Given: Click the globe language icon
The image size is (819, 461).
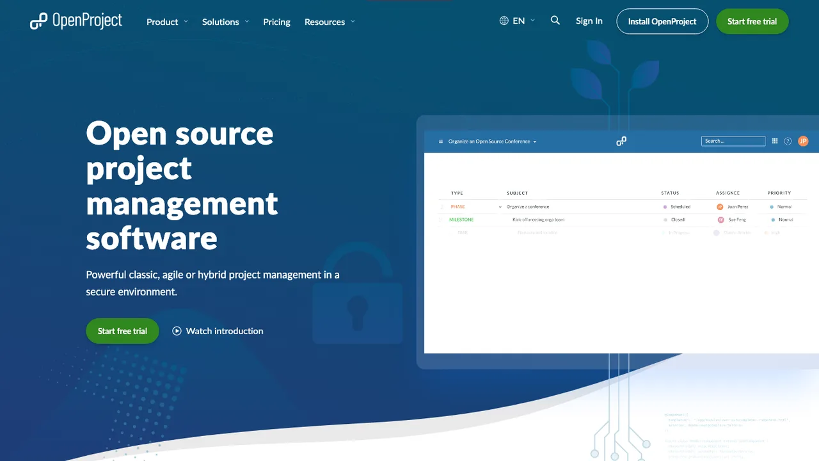Looking at the screenshot, I should tap(504, 20).
